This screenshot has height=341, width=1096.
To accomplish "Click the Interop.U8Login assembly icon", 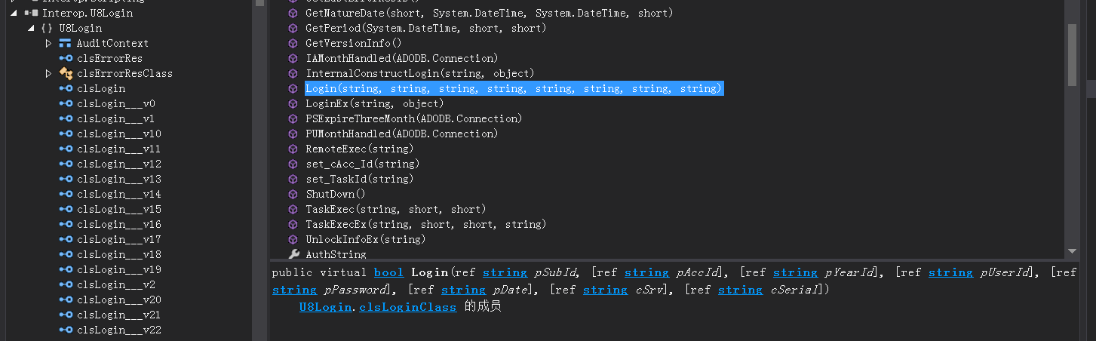I will click(x=32, y=13).
